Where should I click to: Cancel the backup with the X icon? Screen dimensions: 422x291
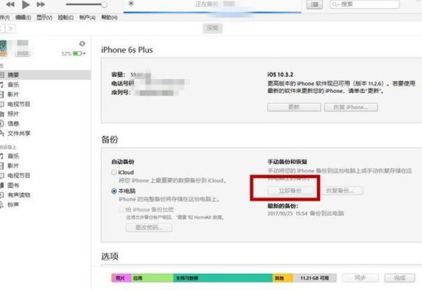click(130, 4)
